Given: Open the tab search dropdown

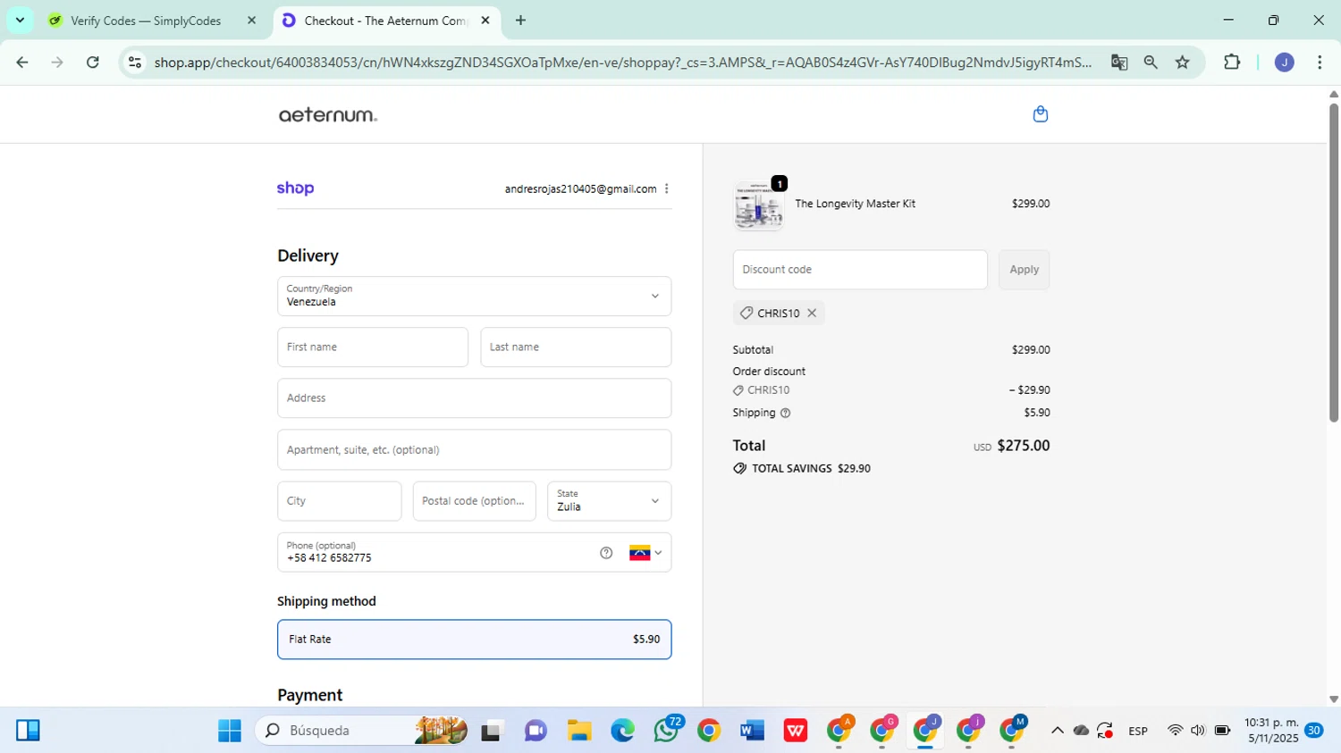Looking at the screenshot, I should (x=20, y=20).
